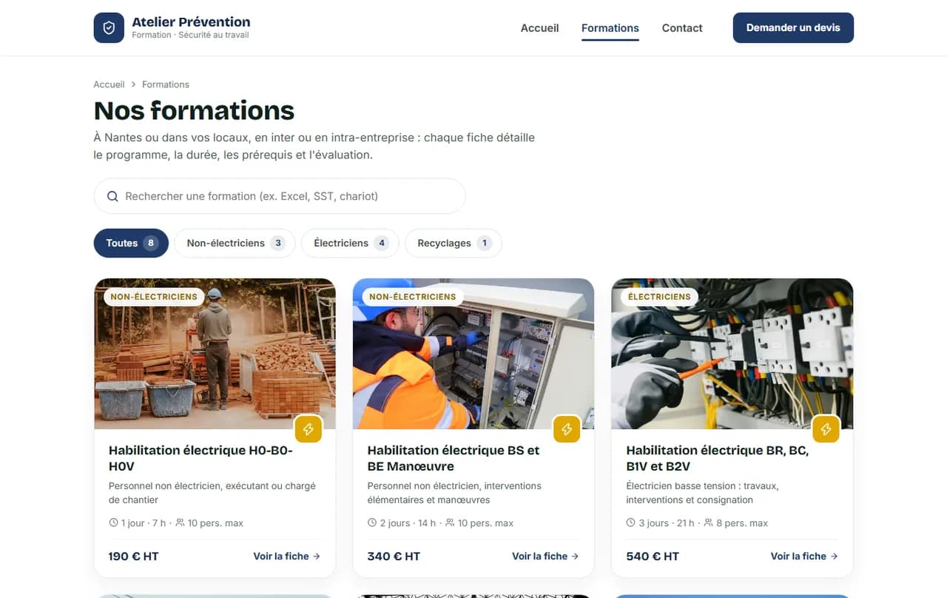Click the Accueil breadcrumb link
Viewport: 947px width, 598px height.
coord(109,84)
